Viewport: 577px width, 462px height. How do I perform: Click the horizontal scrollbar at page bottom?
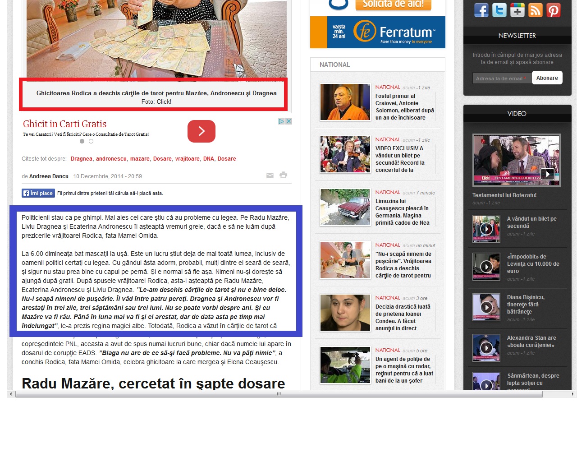279,394
